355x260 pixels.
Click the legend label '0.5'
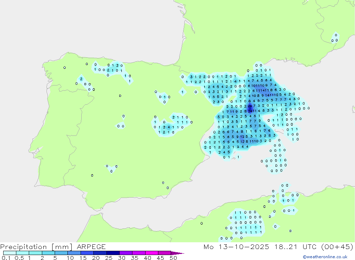[19, 258]
